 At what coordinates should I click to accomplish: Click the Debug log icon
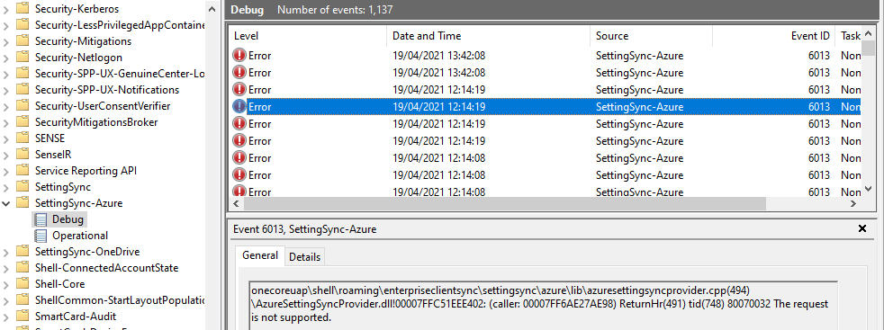[41, 219]
